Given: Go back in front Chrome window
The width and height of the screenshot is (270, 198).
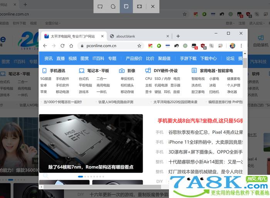Looking at the screenshot, I should (x=45, y=46).
